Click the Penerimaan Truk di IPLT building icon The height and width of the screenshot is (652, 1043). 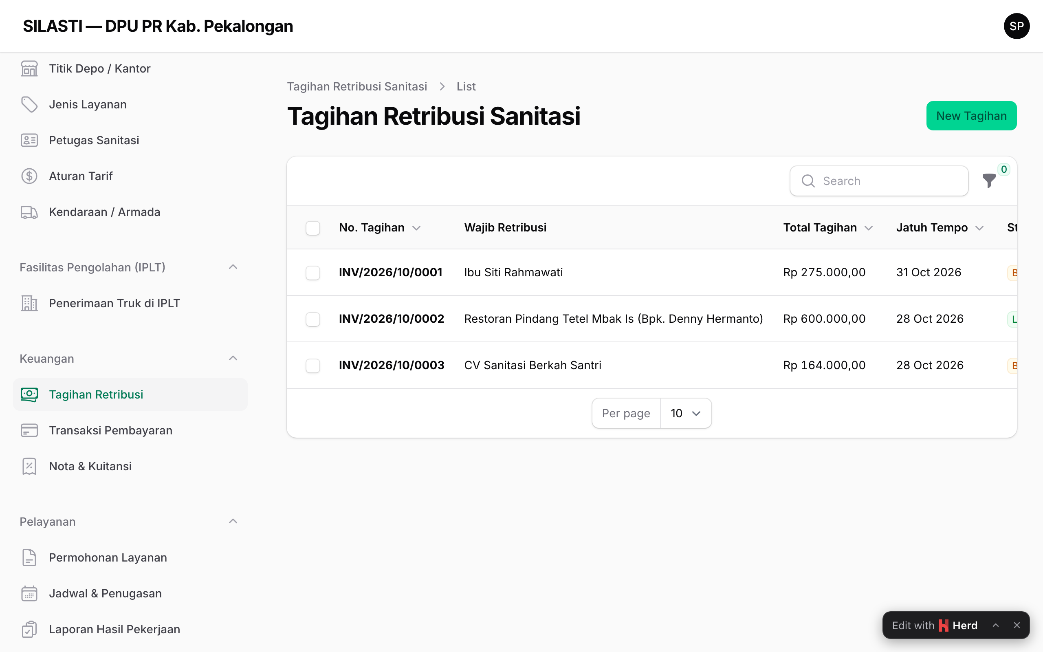point(29,303)
